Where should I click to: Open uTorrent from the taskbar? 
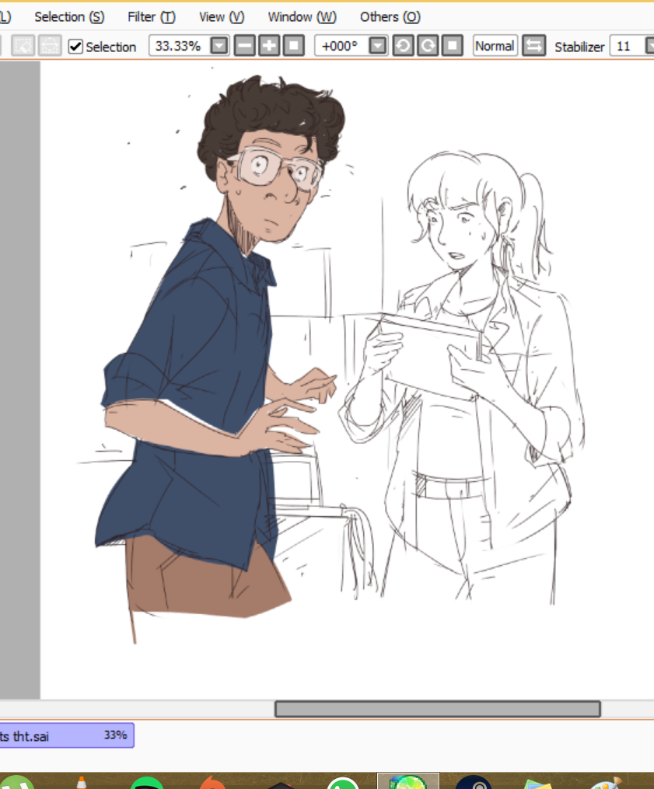(15, 783)
